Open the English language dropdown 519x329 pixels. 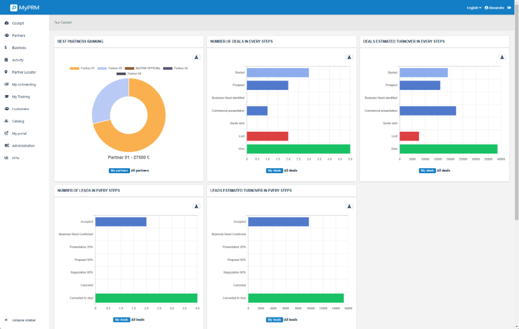tap(474, 8)
